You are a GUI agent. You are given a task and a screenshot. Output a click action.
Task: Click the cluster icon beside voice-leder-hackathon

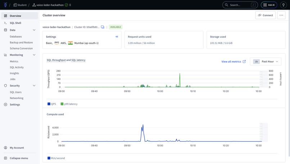(34, 5)
